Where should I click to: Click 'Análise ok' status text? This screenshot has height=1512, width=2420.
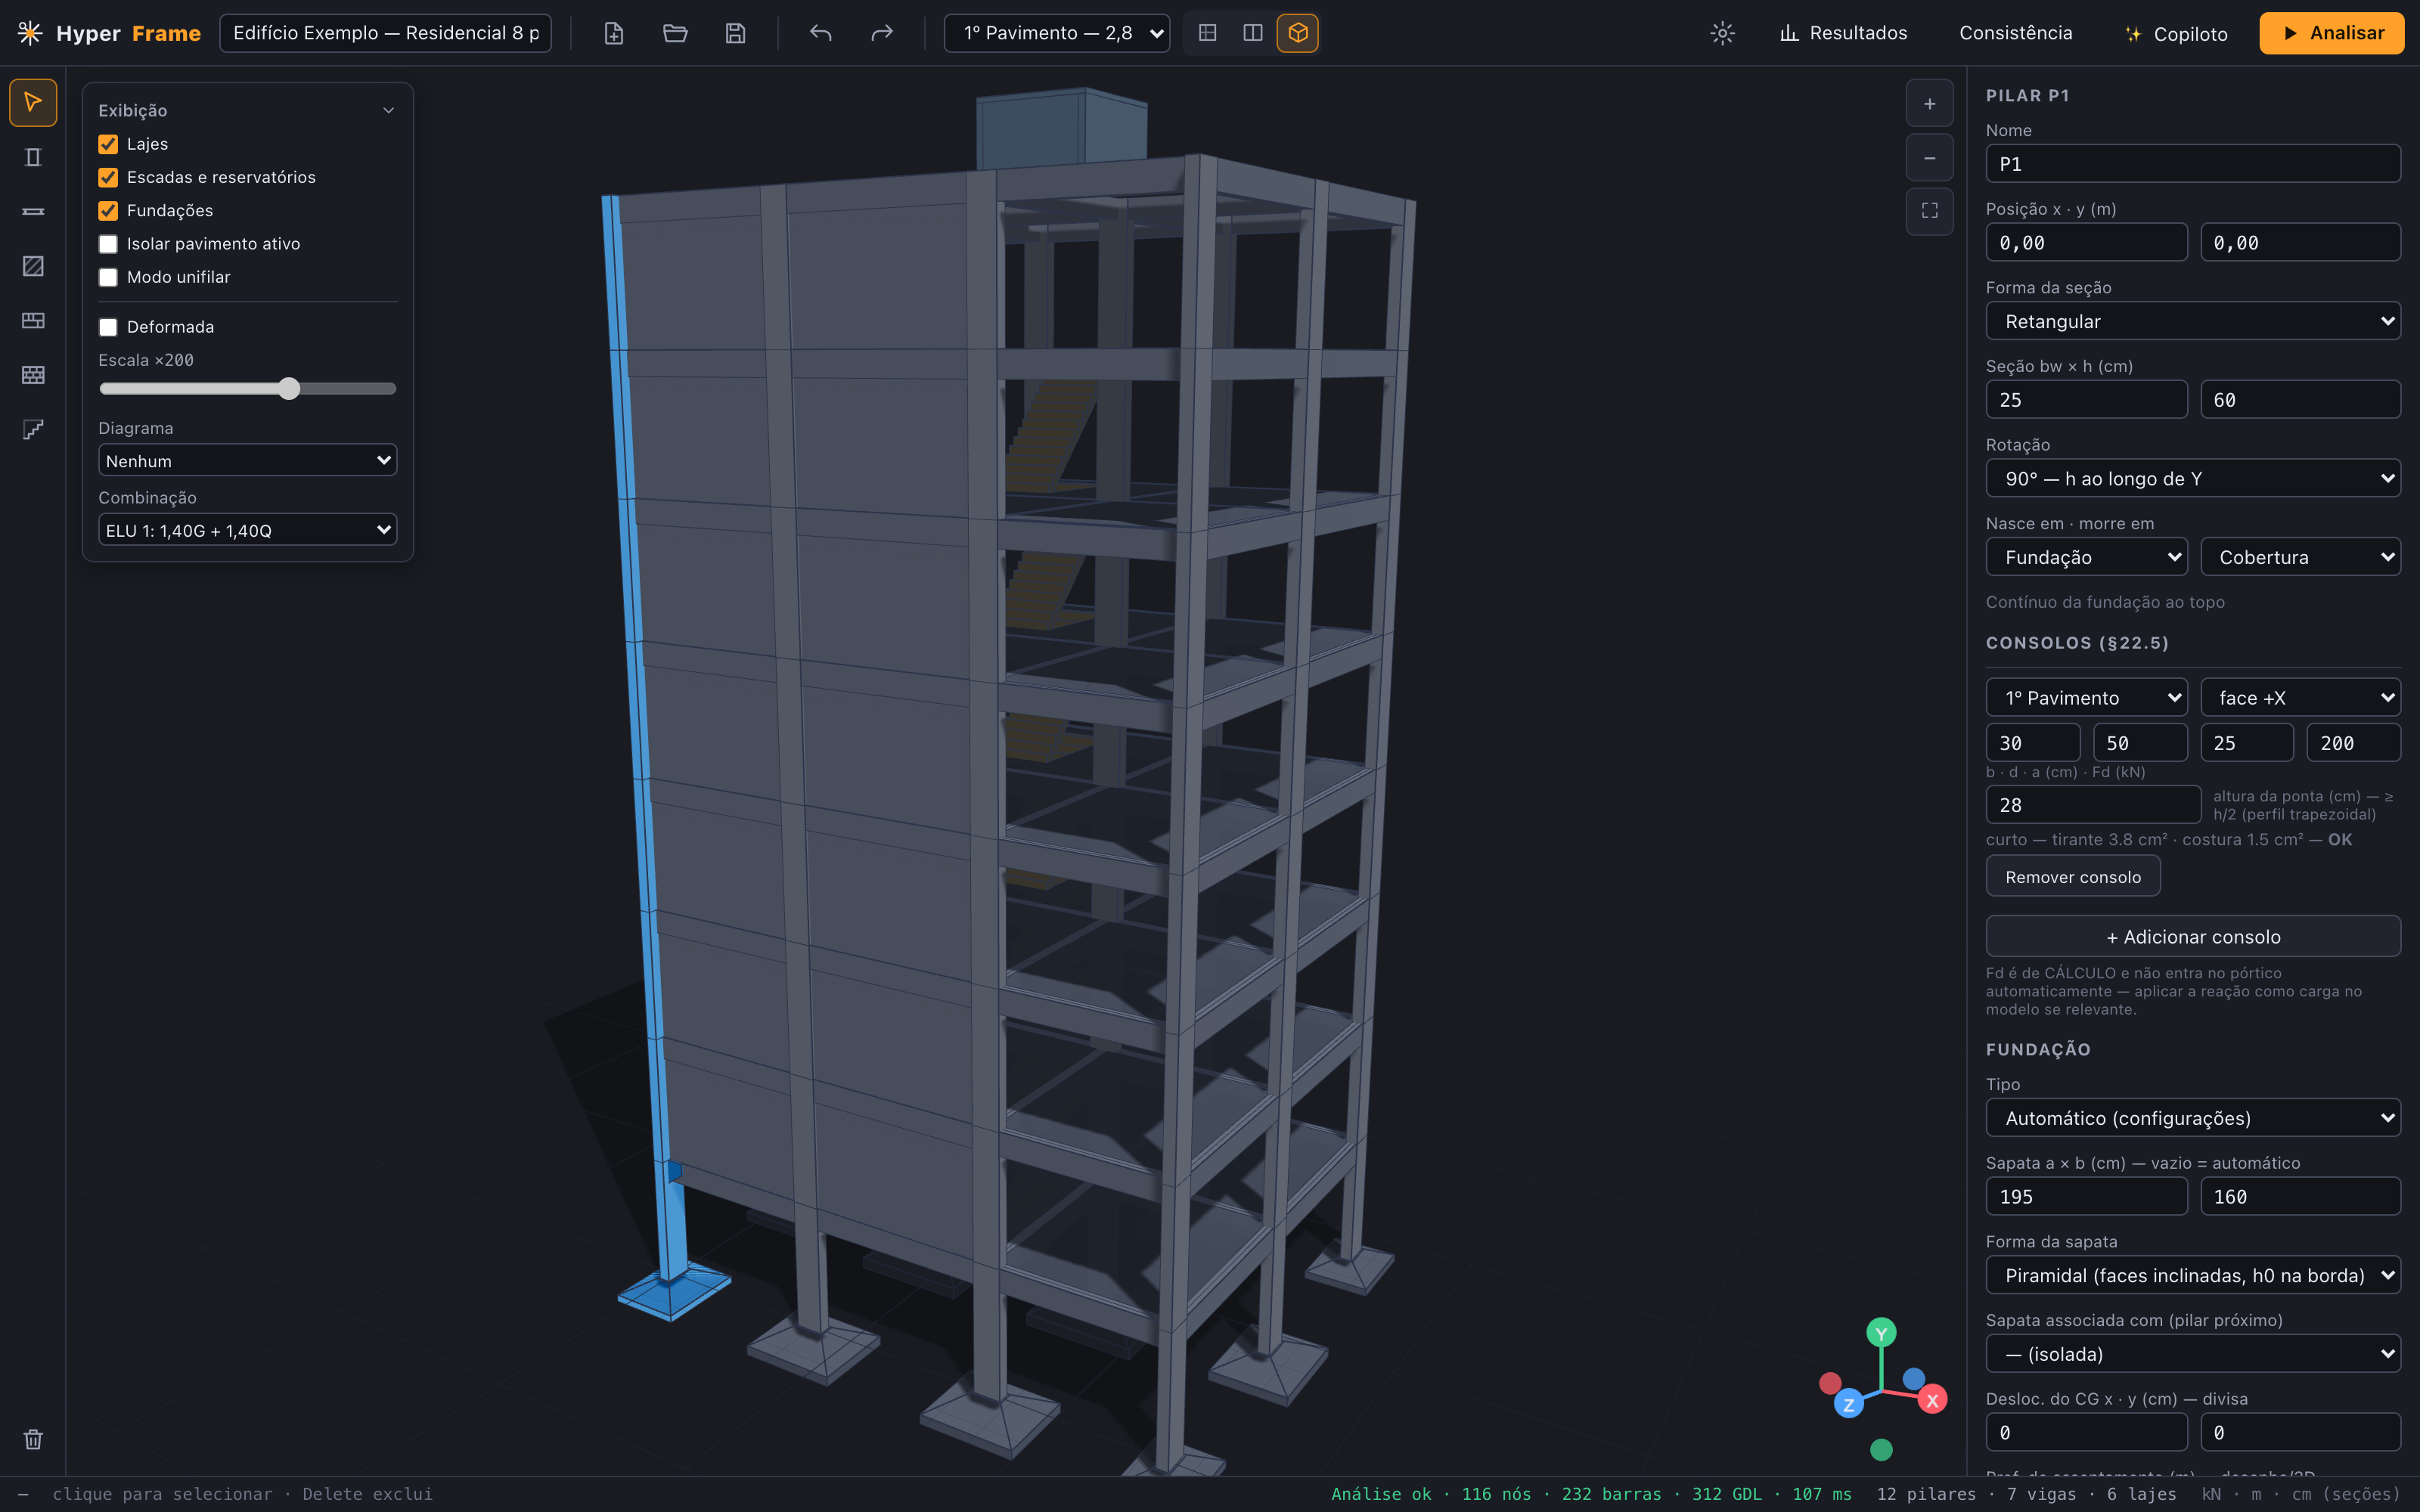tap(1381, 1494)
